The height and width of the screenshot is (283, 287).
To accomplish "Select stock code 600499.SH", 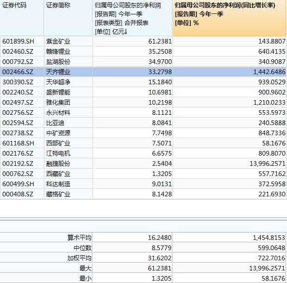I will coord(18,184).
